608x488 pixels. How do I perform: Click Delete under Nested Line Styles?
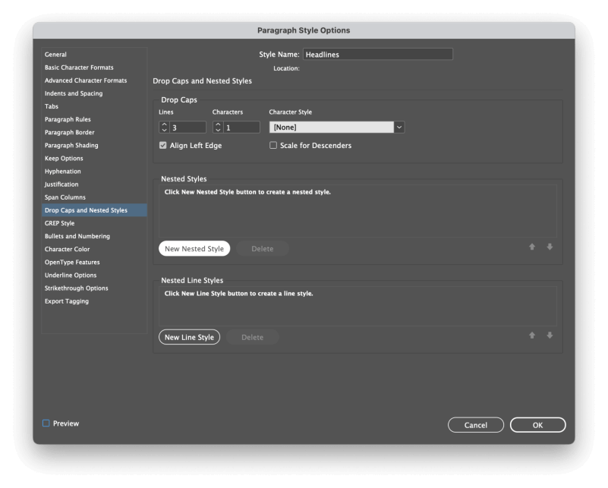tap(253, 337)
